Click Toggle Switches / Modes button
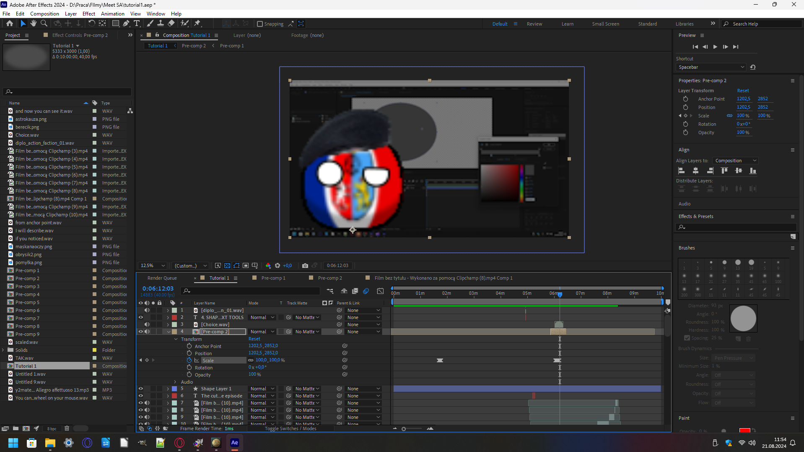804x452 pixels. (x=290, y=429)
